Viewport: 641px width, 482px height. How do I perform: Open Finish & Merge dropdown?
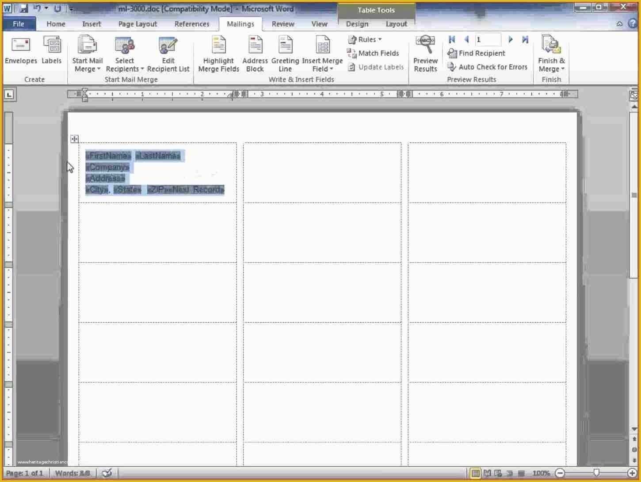(551, 54)
